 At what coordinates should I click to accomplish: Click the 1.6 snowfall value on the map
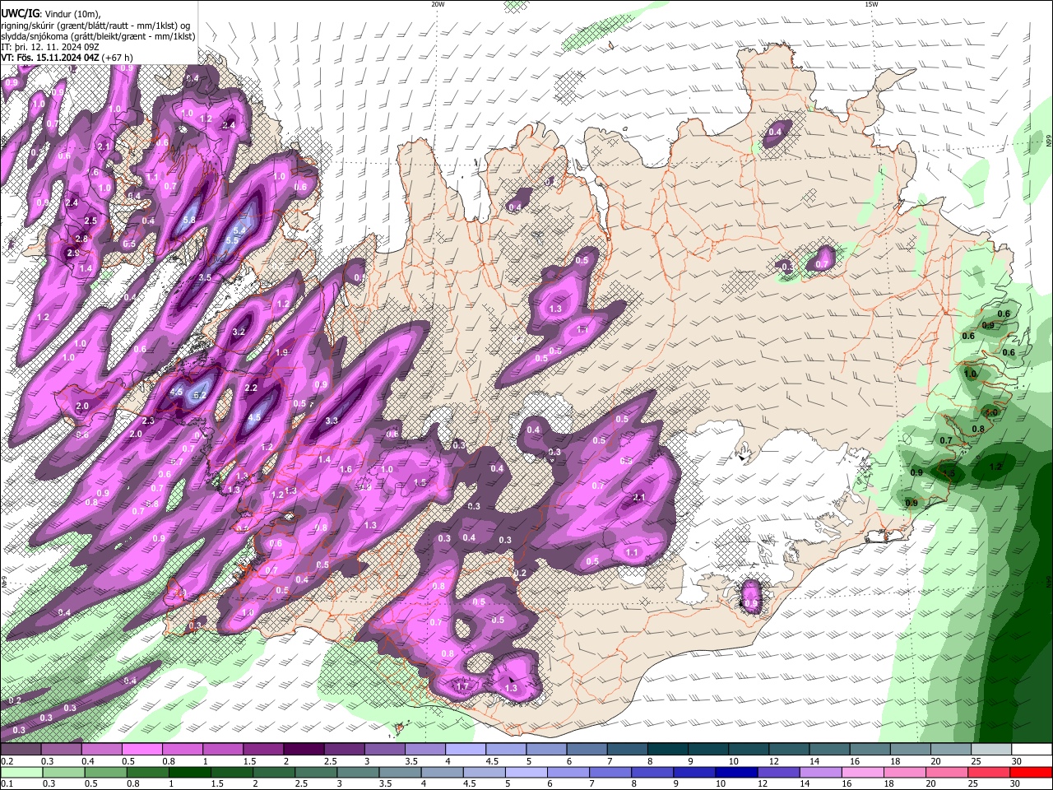[346, 469]
